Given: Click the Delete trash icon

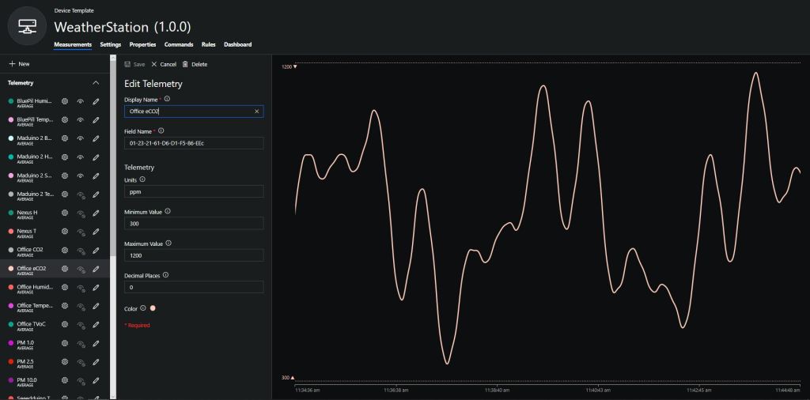Looking at the screenshot, I should tap(195, 64).
